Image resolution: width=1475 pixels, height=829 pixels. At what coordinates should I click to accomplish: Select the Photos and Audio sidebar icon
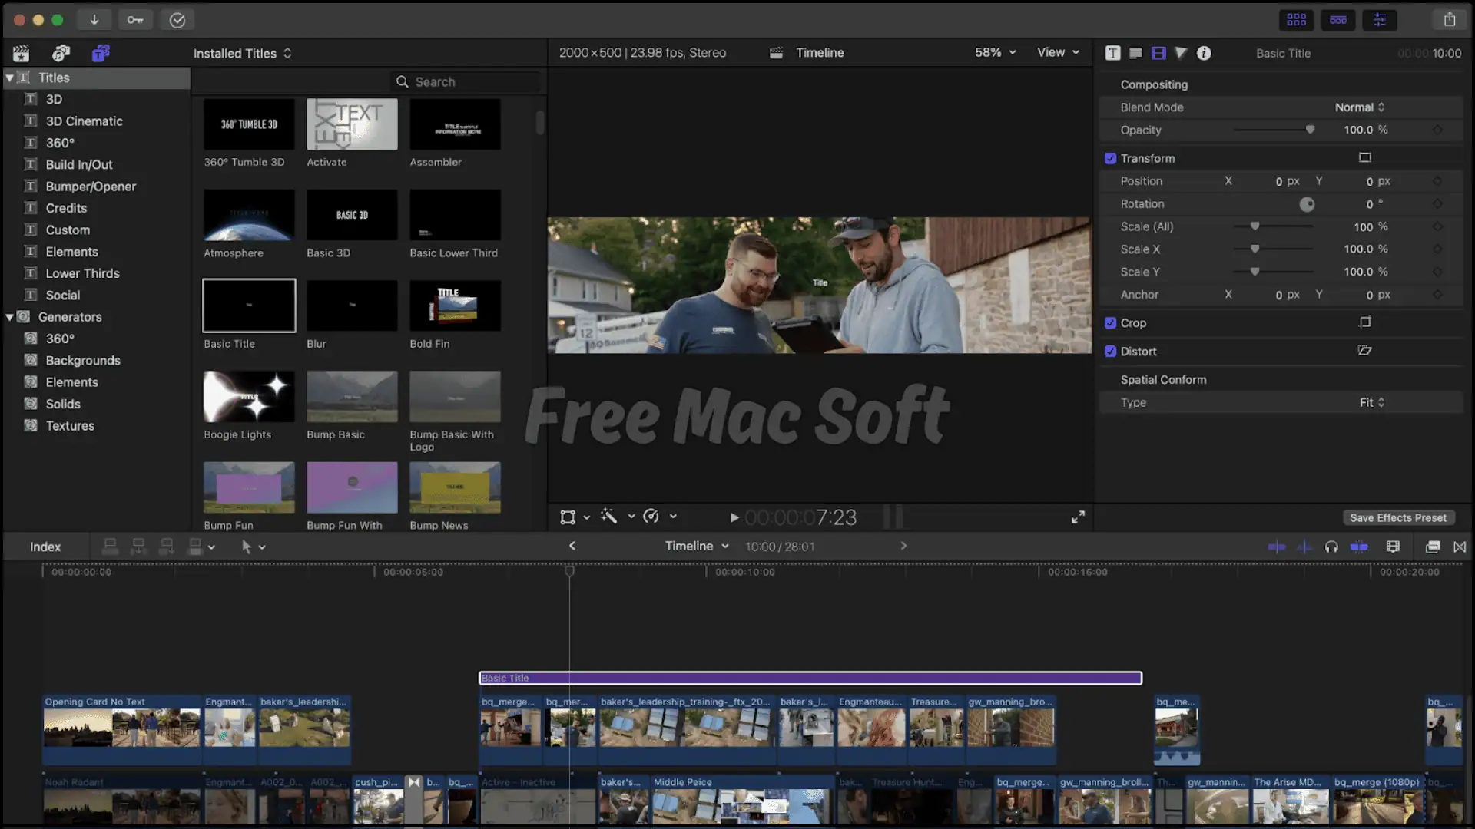point(61,53)
